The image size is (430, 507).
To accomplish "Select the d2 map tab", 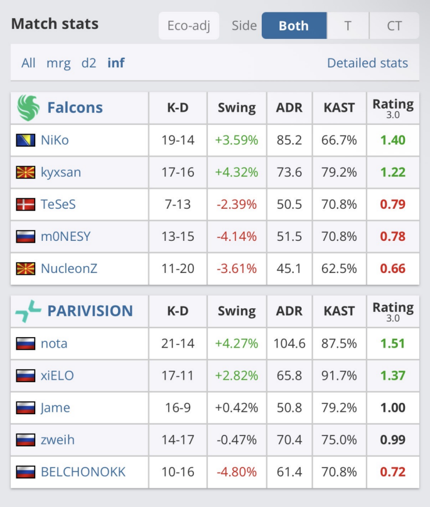I will [89, 63].
